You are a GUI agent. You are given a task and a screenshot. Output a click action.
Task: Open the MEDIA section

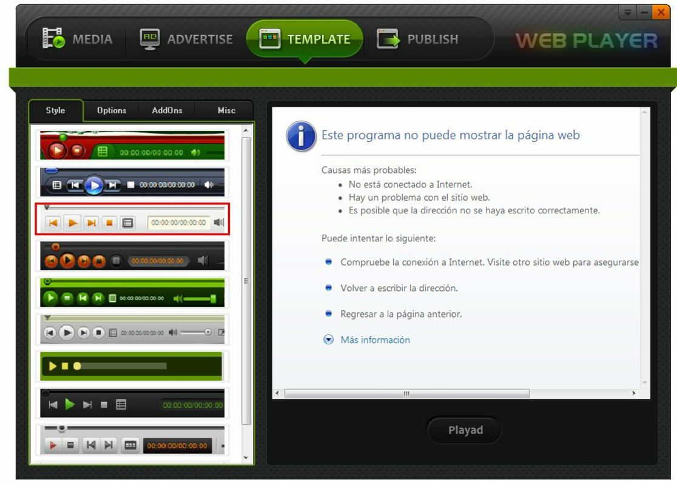(x=78, y=39)
